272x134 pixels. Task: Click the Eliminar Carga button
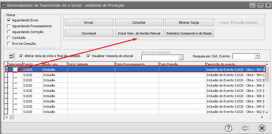[x=189, y=23]
